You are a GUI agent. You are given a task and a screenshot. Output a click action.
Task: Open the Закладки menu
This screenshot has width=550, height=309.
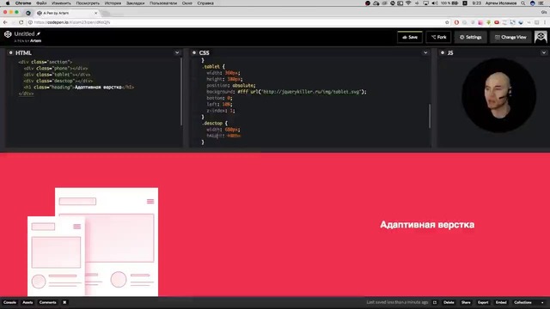(136, 3)
